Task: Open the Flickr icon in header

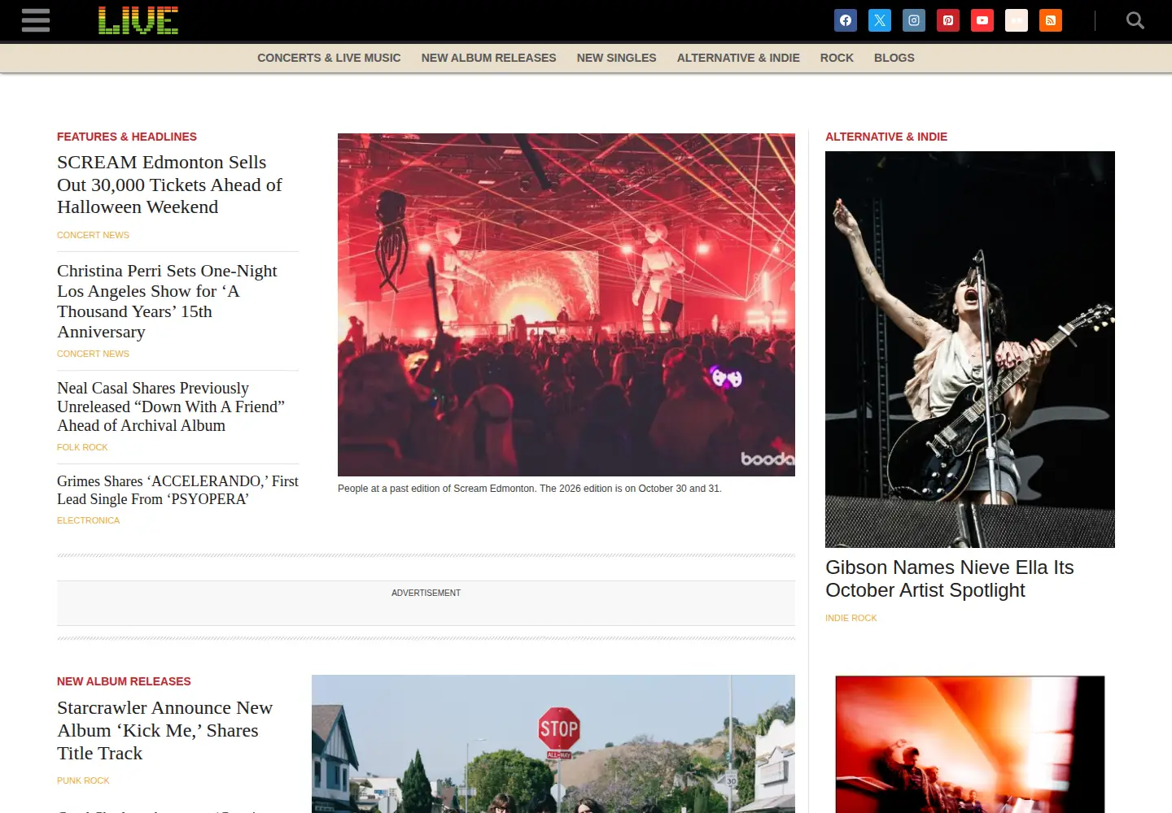Action: (x=1017, y=20)
